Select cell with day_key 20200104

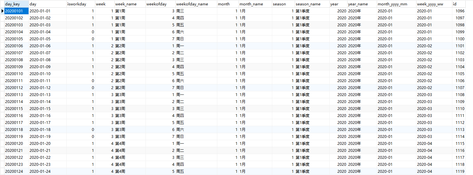click(x=16, y=32)
